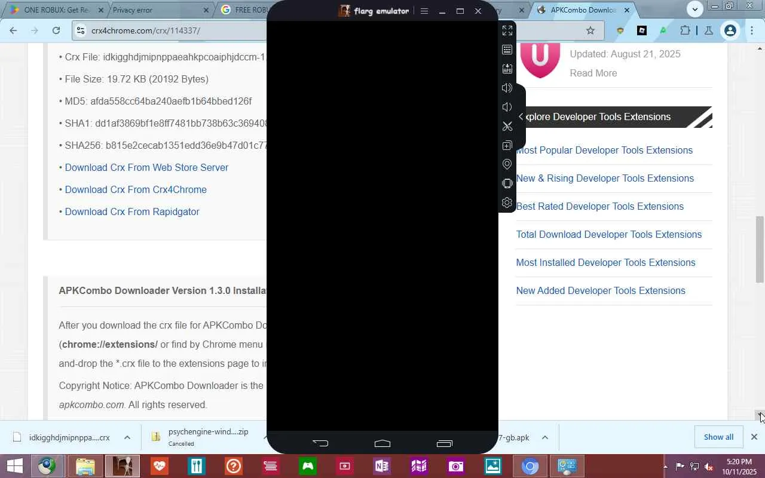Viewport: 765px width, 478px height.
Task: Open the Chrome three-dot menu
Action: point(752,30)
